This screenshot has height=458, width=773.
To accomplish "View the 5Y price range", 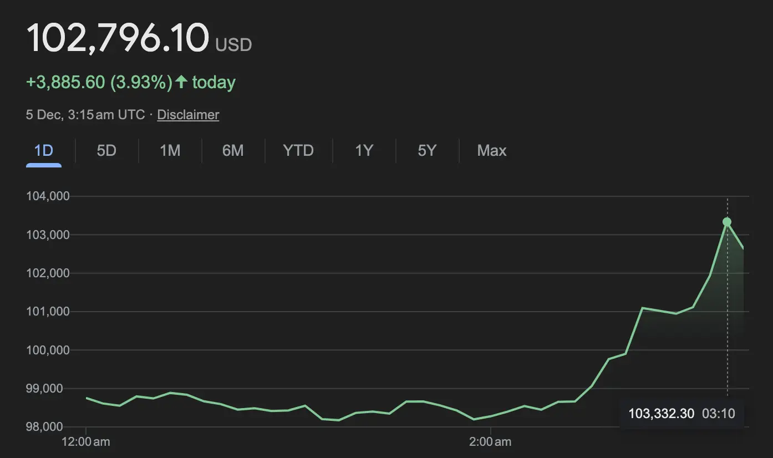I will 427,150.
